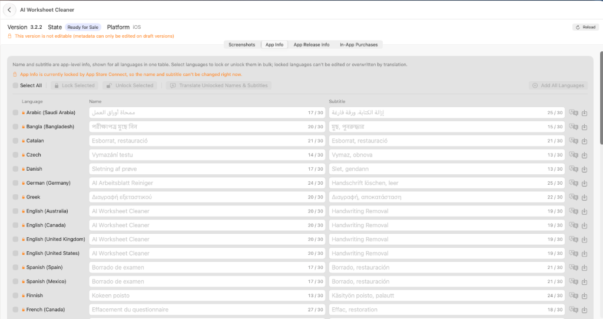Click translate icon in Greek row
Screen dimensions: 603x319
point(574,197)
